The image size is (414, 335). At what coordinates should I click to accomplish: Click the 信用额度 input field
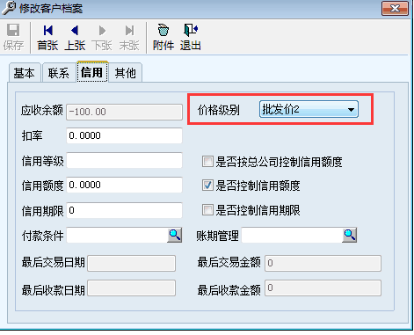(124, 185)
